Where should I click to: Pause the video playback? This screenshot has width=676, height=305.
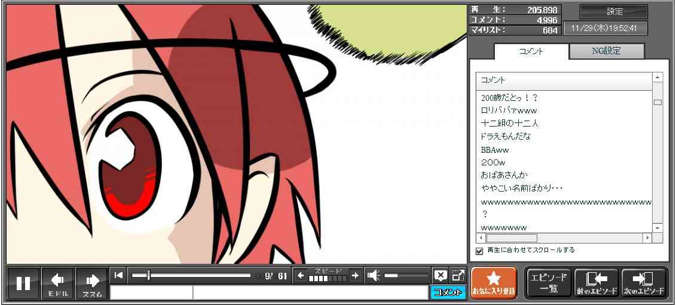[23, 283]
